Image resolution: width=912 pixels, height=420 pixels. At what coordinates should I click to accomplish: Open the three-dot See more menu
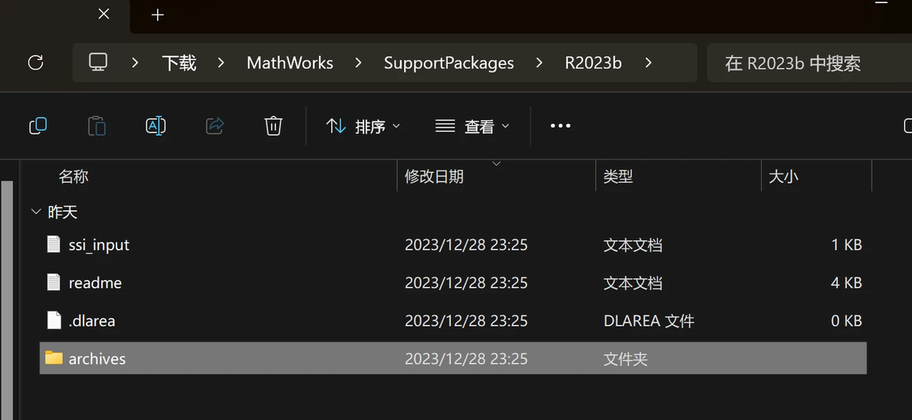(560, 125)
